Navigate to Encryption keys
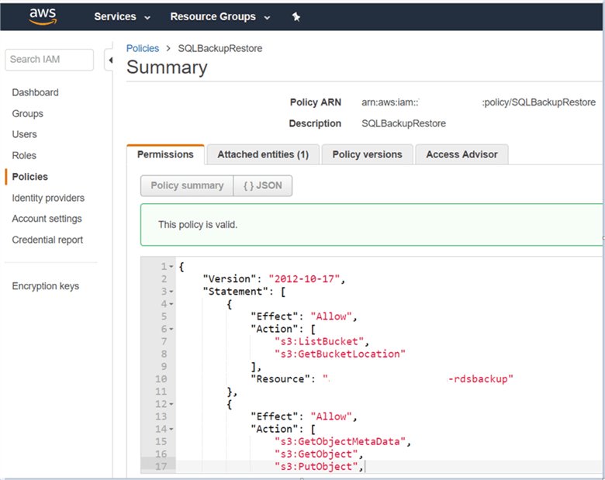The width and height of the screenshot is (605, 480). coord(45,286)
